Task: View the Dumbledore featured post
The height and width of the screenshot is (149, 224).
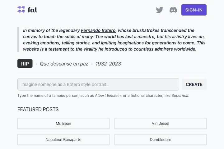Action: coord(161,139)
